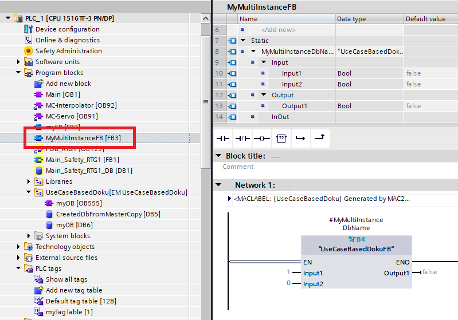Viewport: 458px width, 320px height.
Task: Insert an empty box instruction
Action: point(281,139)
